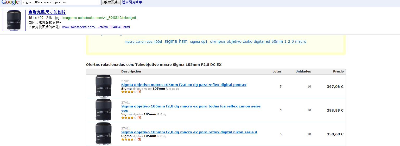Viewport: 400px width, 146px height.
Task: Click red T icon under Canon listing
Action: [x=139, y=118]
